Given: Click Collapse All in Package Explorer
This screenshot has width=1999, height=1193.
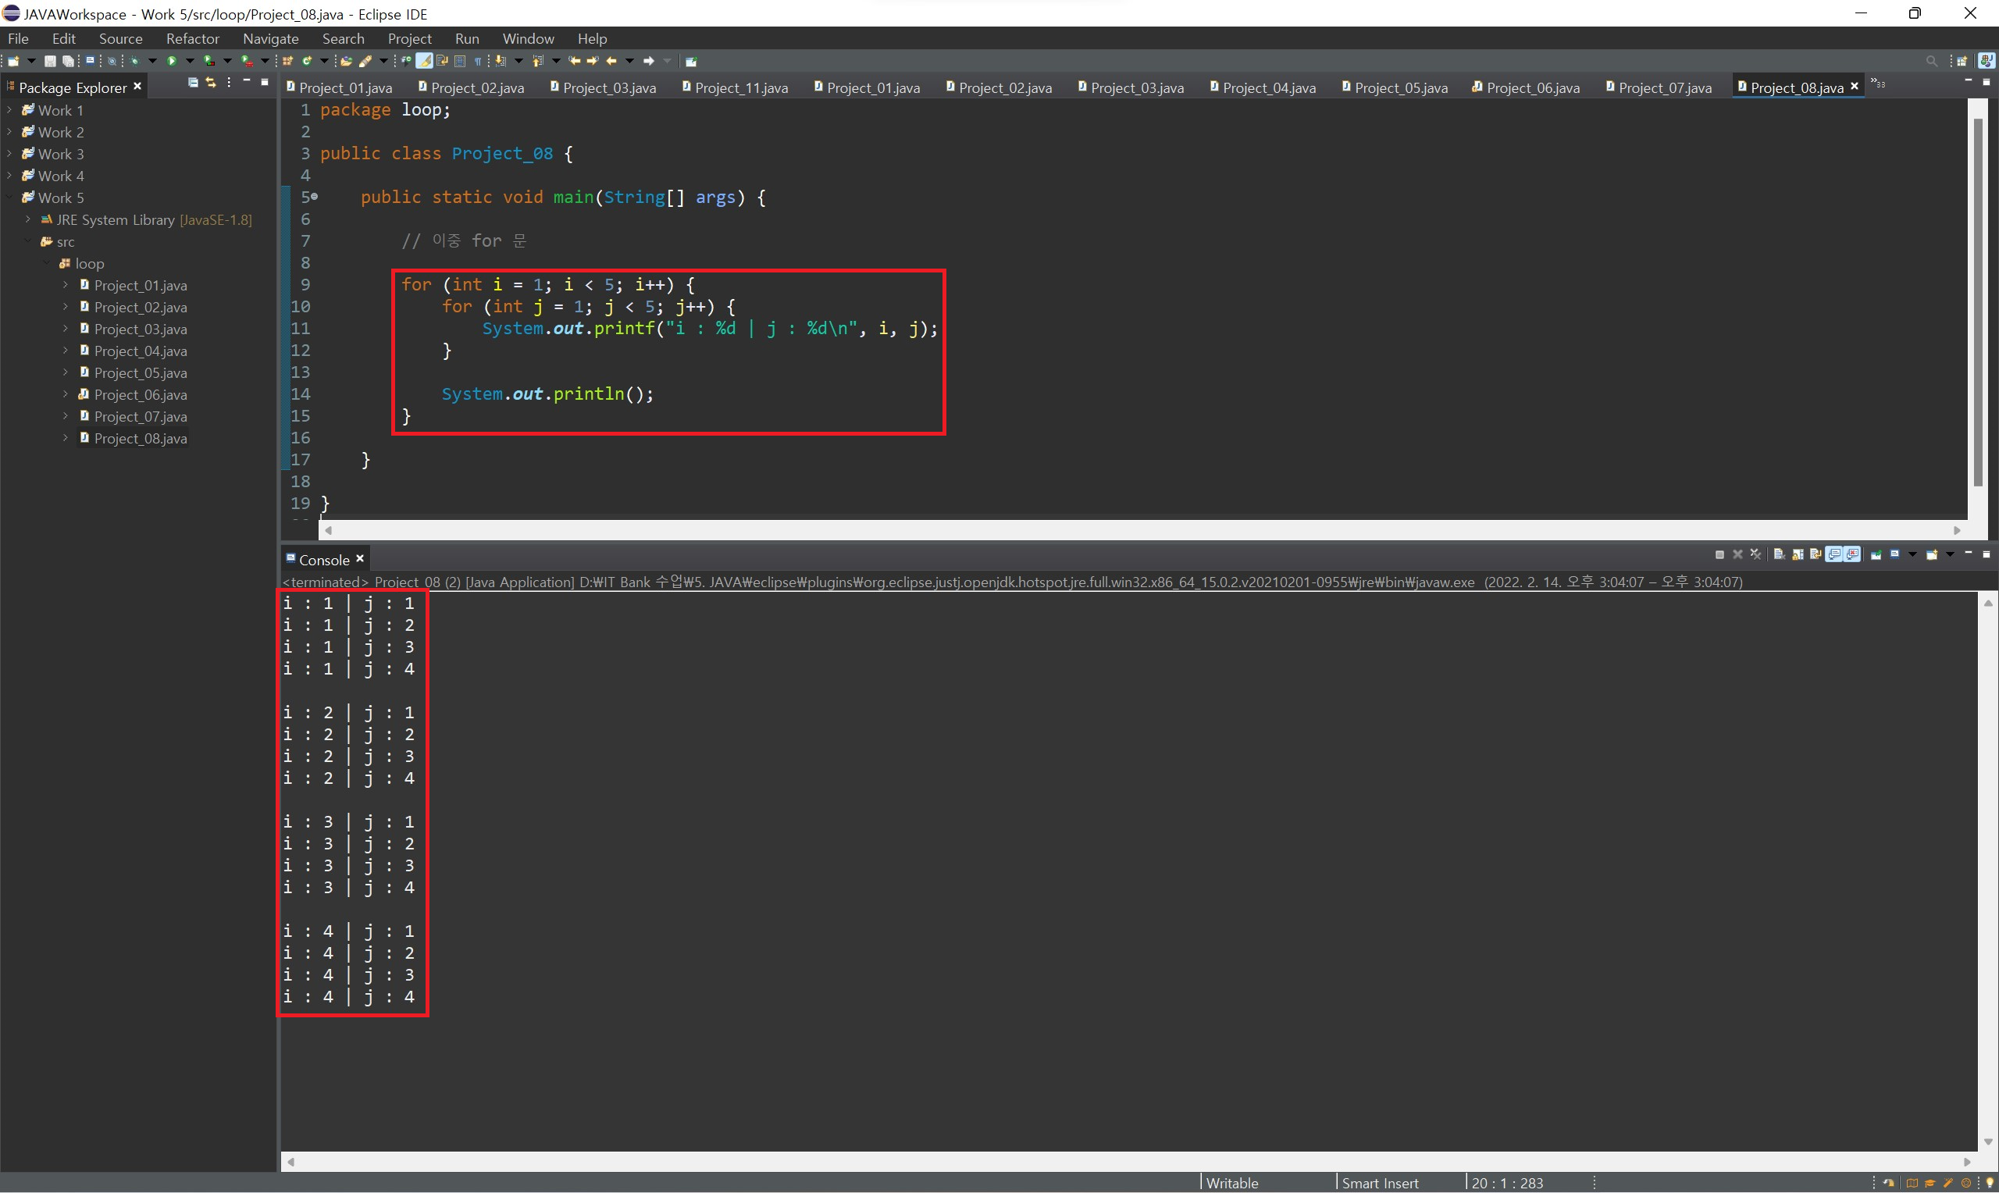Looking at the screenshot, I should (193, 83).
